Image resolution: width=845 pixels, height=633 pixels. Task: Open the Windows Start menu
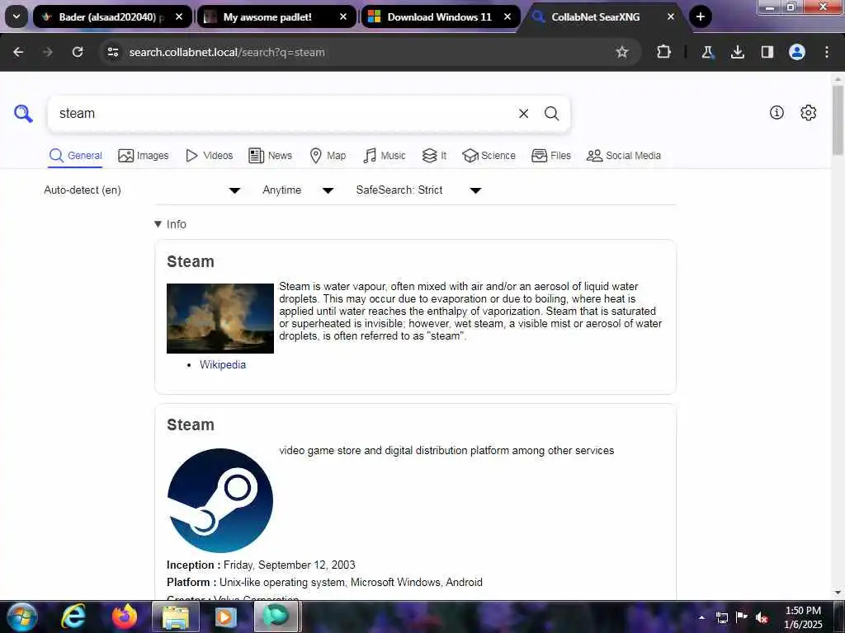click(21, 617)
